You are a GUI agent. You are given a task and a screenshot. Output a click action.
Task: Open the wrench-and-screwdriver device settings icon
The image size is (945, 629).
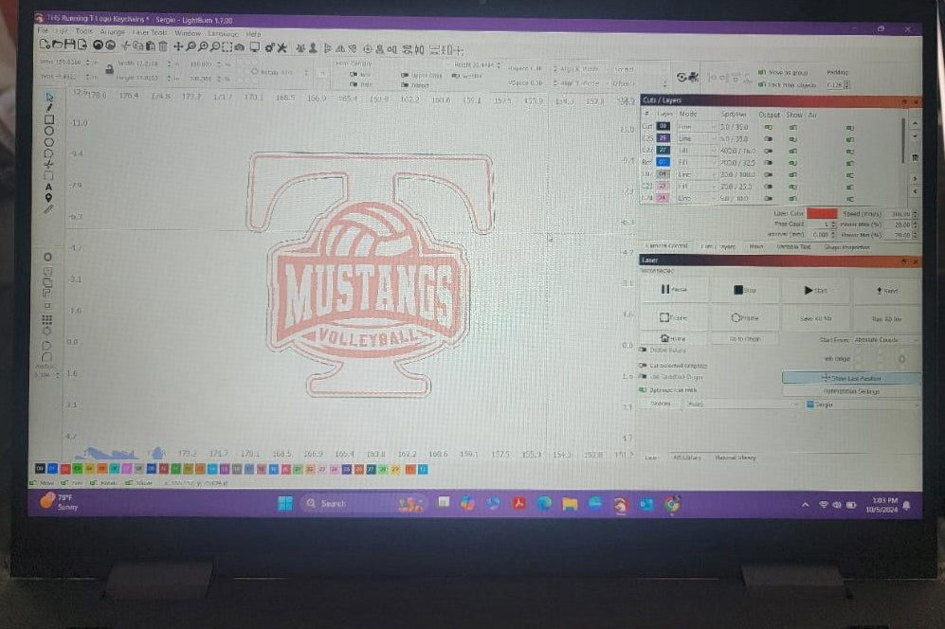point(282,47)
